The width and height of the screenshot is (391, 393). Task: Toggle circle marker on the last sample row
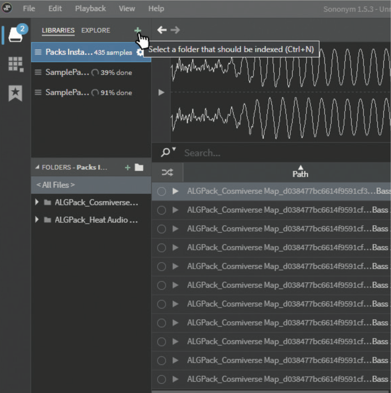pyautogui.click(x=162, y=379)
